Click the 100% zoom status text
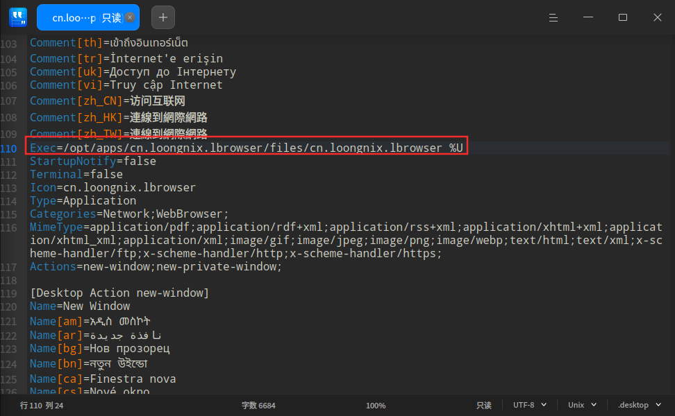The height and width of the screenshot is (416, 675). (x=376, y=406)
